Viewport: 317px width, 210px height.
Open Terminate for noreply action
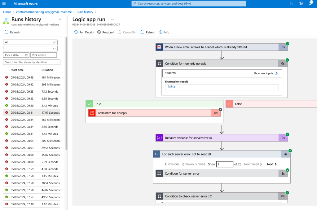click(154, 113)
